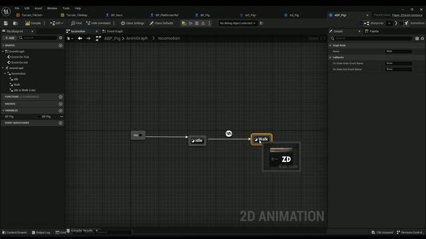Switch to the Event Graph tab
This screenshot has width=426, height=239.
click(x=112, y=31)
